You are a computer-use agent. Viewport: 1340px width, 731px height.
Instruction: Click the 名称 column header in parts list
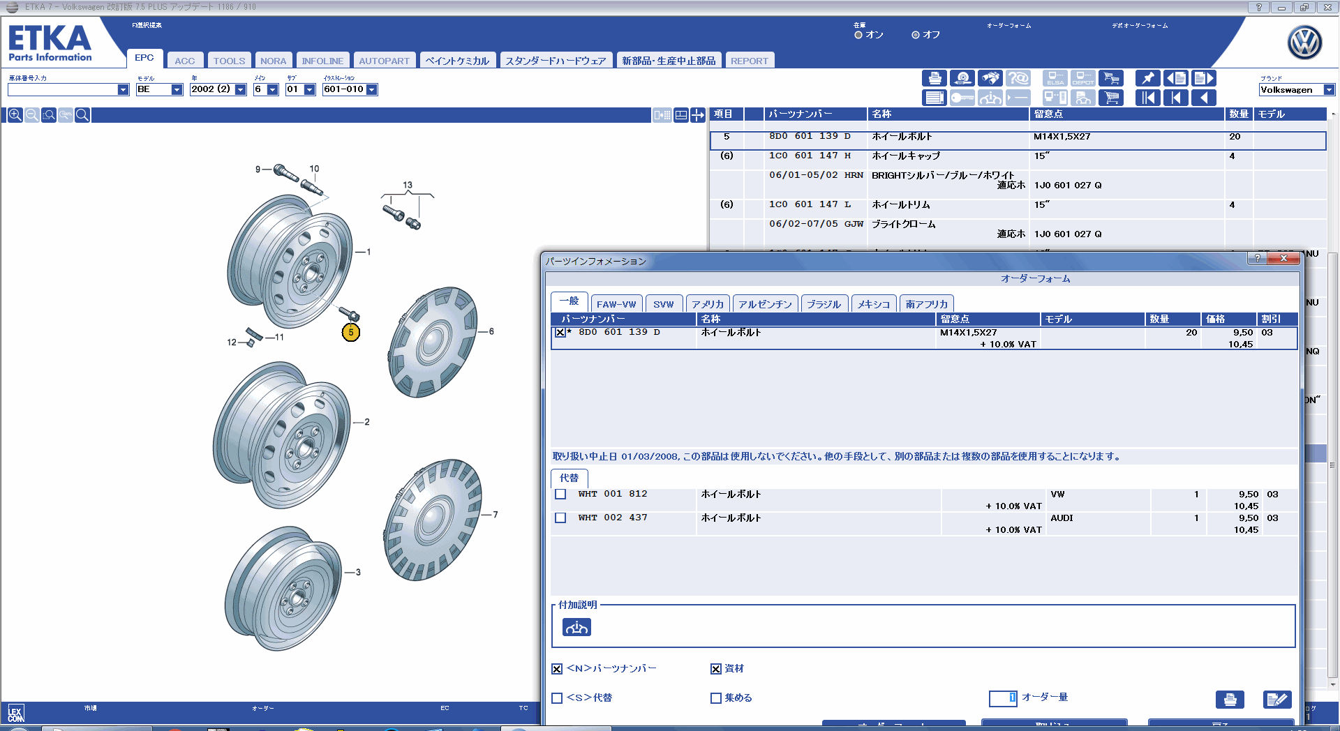point(948,114)
